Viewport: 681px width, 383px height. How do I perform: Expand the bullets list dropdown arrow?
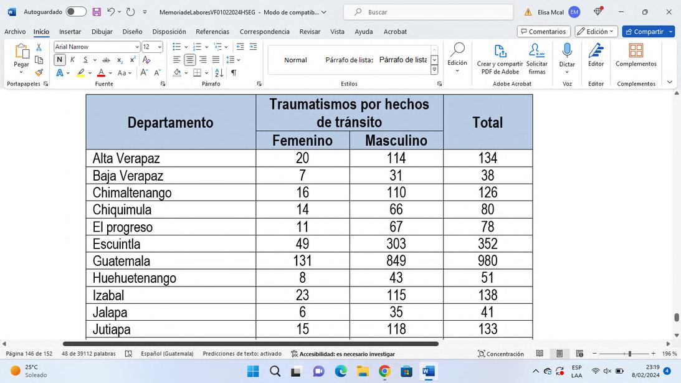(186, 47)
